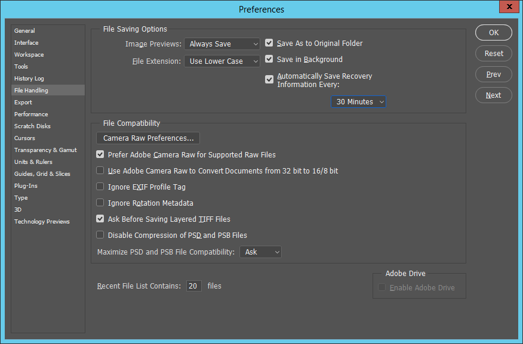
Task: Expand the File Extension dropdown
Action: (x=222, y=61)
